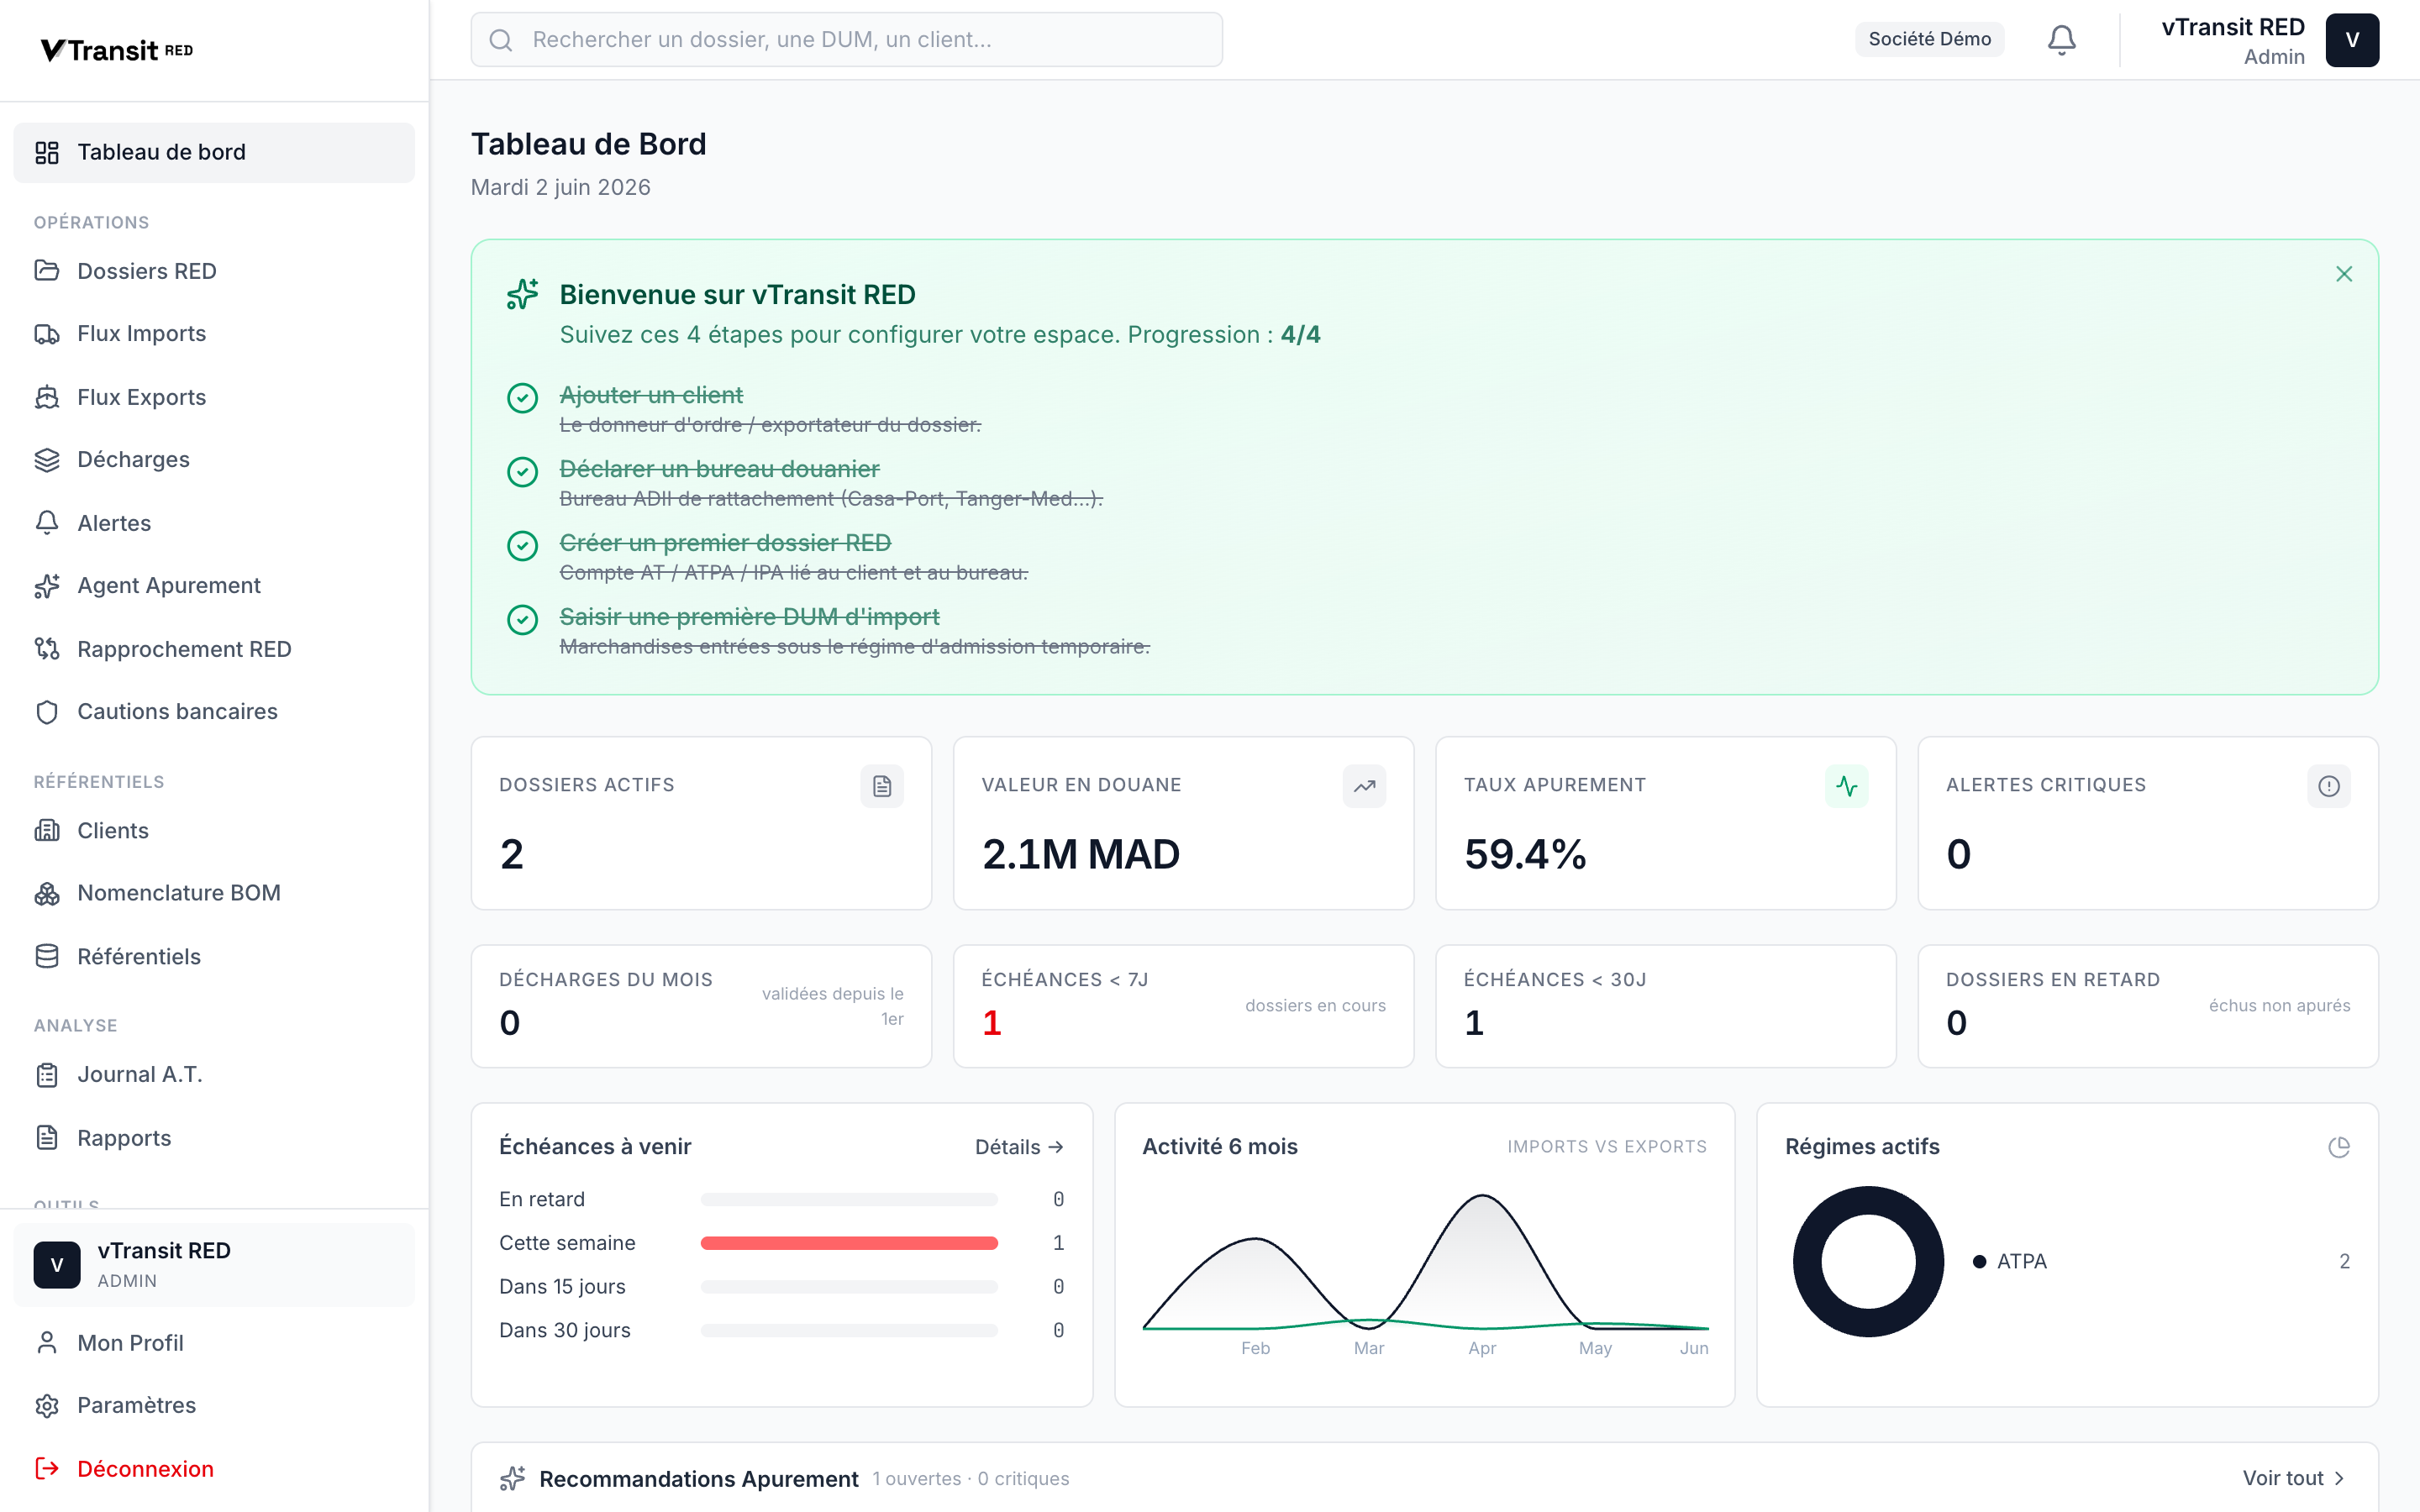
Task: Click the Régimes actifs donut chart
Action: pos(1868,1261)
